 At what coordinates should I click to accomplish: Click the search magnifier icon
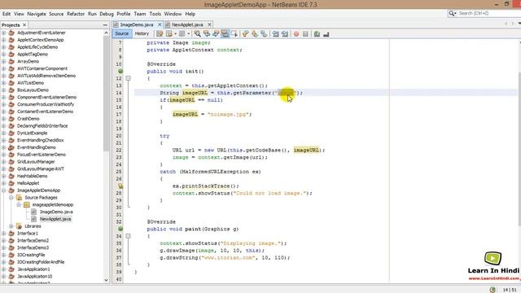452,13
